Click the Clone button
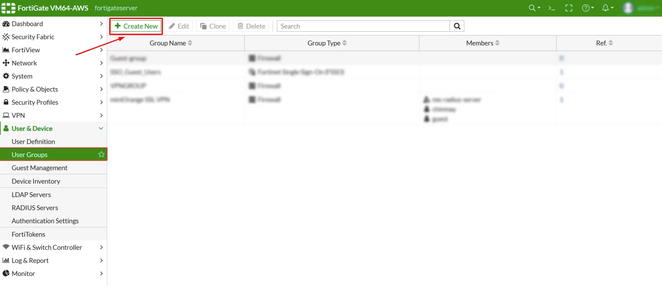 tap(213, 26)
